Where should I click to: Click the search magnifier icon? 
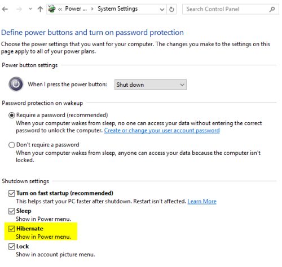(272, 9)
